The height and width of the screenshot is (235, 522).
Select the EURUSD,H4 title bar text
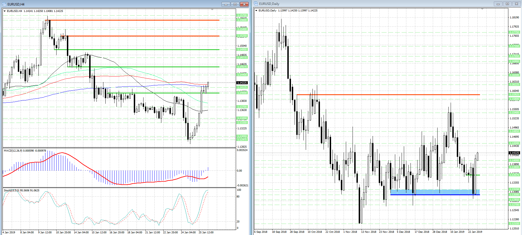(x=16, y=4)
